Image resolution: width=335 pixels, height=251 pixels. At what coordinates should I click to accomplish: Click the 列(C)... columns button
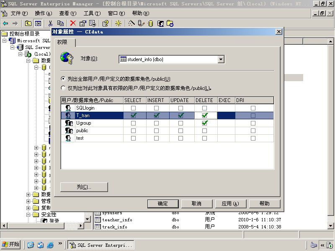point(84,187)
